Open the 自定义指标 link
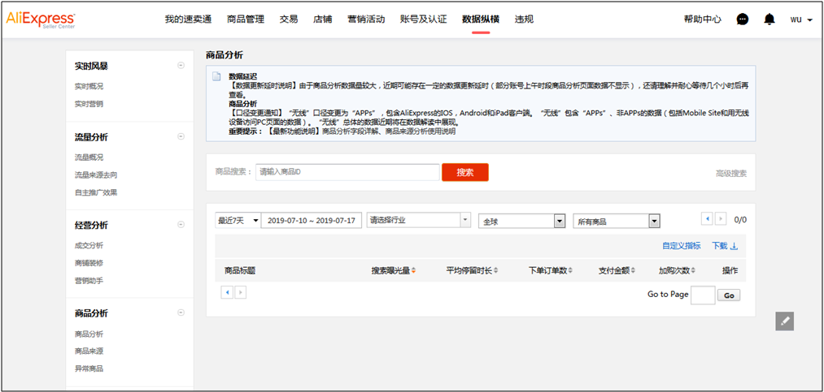 pos(681,246)
